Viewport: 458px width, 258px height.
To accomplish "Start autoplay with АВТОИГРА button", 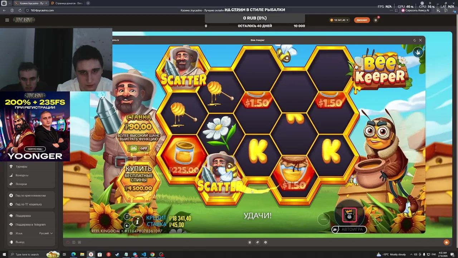I will 349,229.
